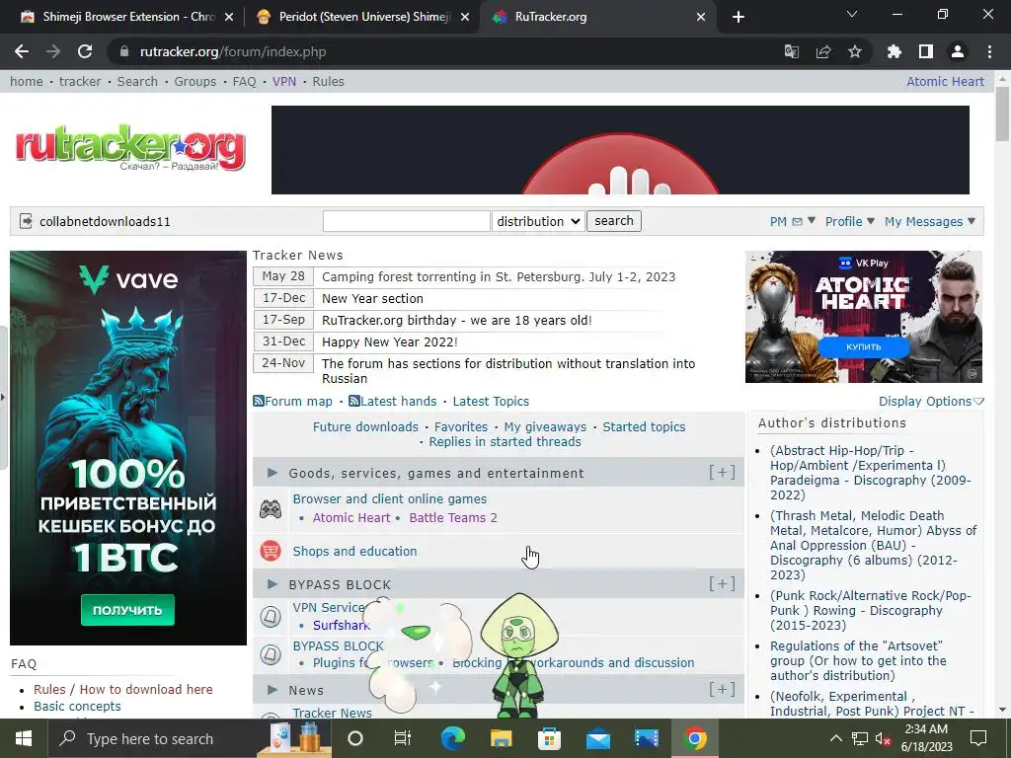Show hidden system tray icons

835,738
